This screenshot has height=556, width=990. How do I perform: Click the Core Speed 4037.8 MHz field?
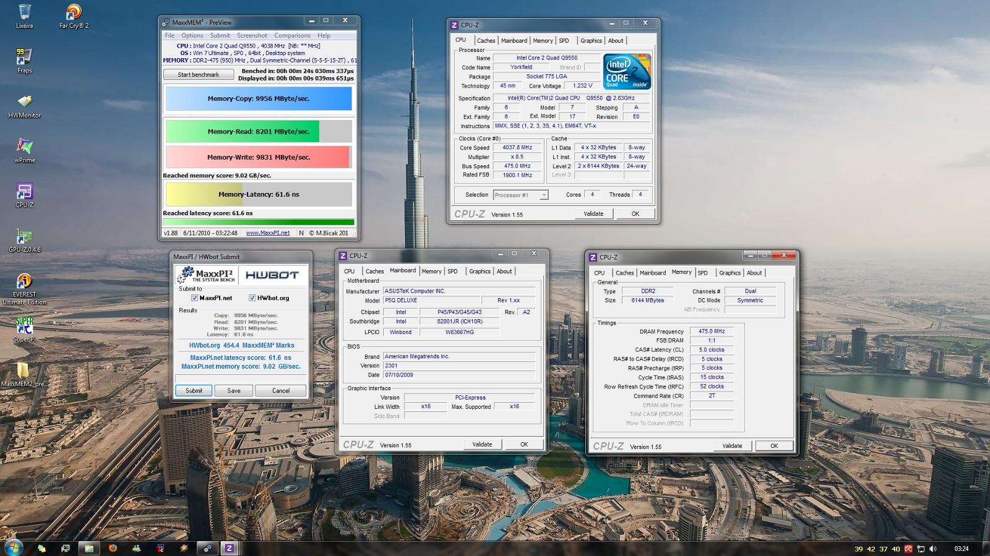517,148
